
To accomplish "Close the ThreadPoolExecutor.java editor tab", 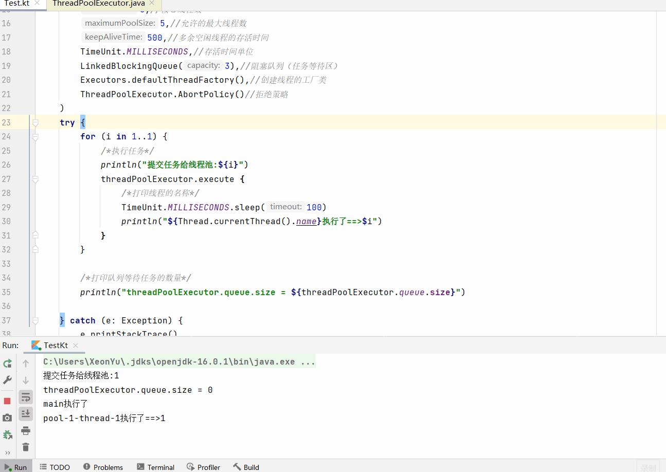I will coord(152,3).
